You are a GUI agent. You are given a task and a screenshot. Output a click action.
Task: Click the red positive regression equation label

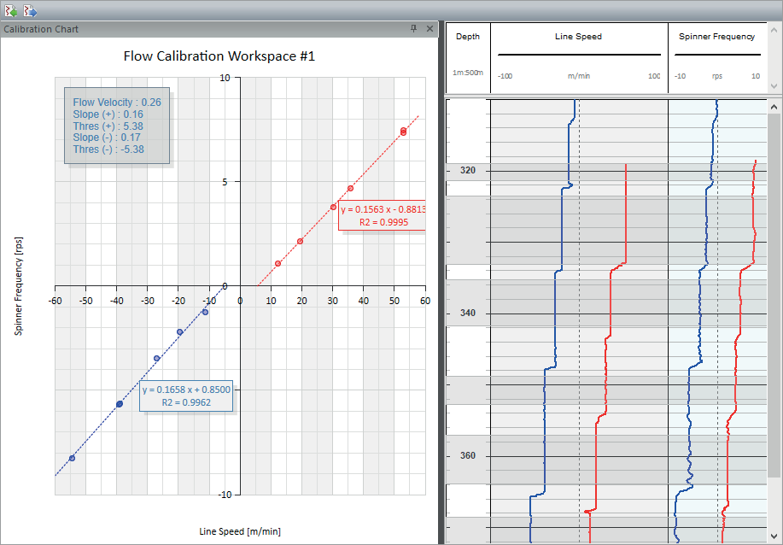click(x=383, y=215)
